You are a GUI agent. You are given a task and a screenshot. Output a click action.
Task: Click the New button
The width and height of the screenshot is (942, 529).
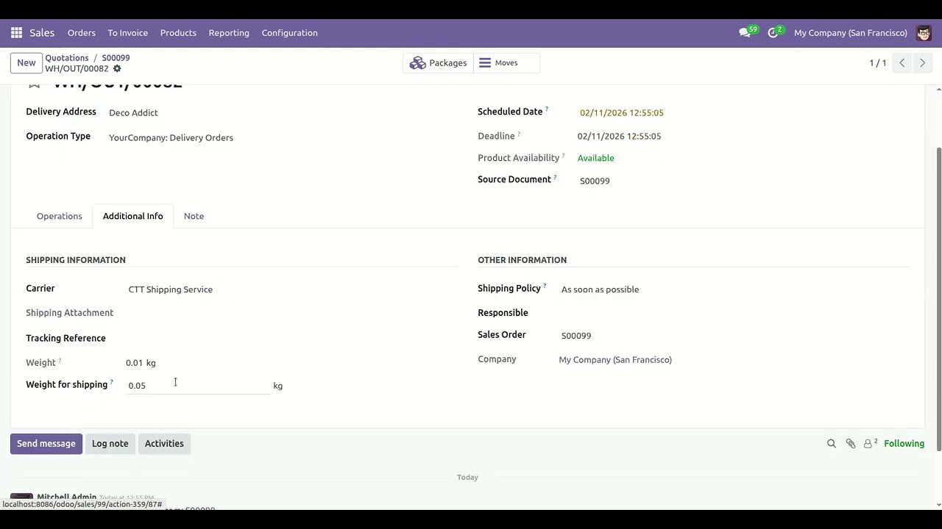point(26,63)
